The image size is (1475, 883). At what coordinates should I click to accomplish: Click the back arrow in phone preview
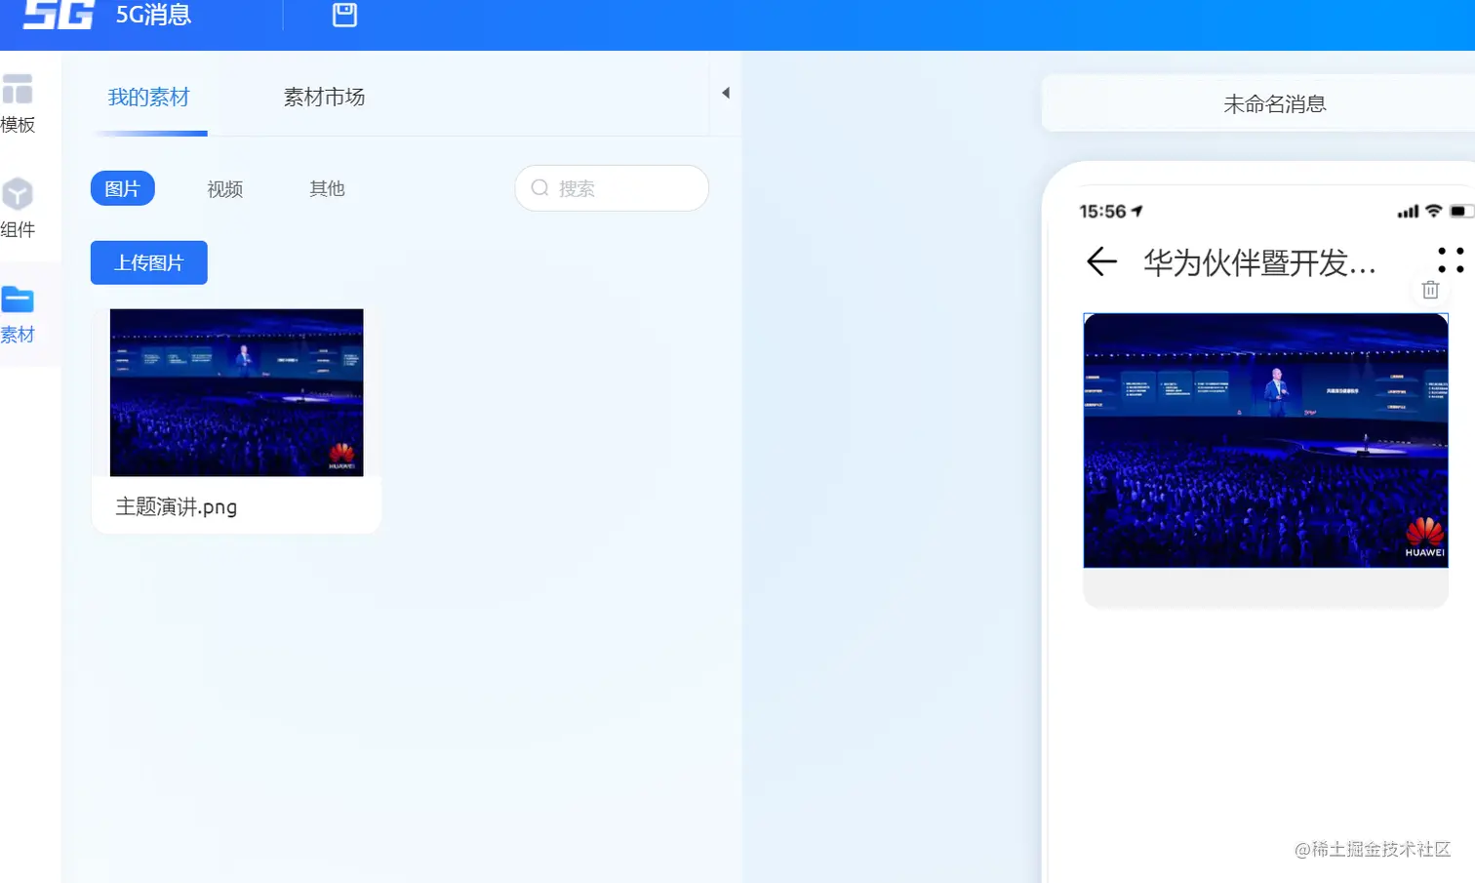1101,261
